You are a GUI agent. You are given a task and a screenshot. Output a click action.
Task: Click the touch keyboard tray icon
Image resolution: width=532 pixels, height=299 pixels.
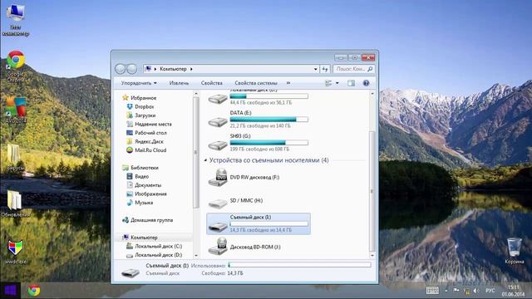click(432, 291)
